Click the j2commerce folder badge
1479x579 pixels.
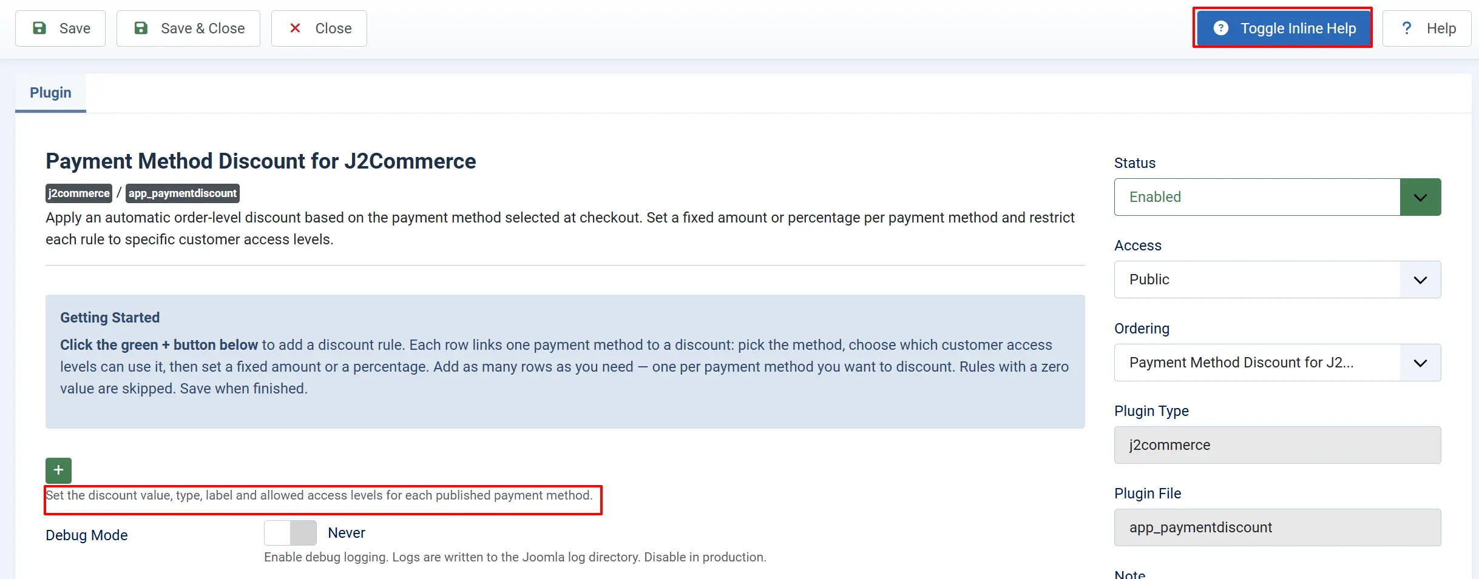[79, 193]
